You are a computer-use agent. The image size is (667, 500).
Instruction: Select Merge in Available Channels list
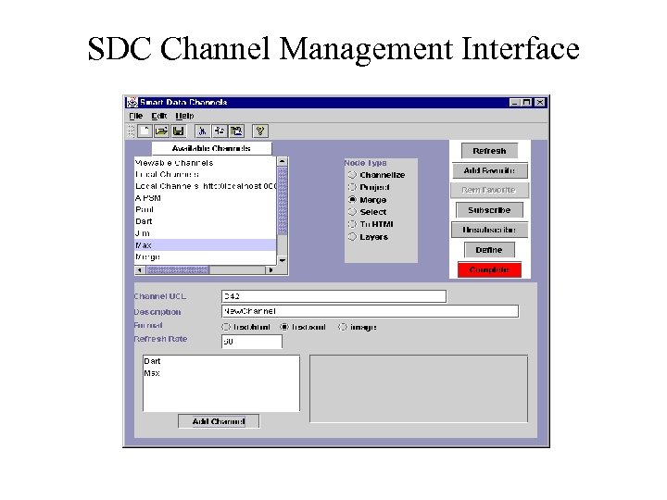coord(206,256)
